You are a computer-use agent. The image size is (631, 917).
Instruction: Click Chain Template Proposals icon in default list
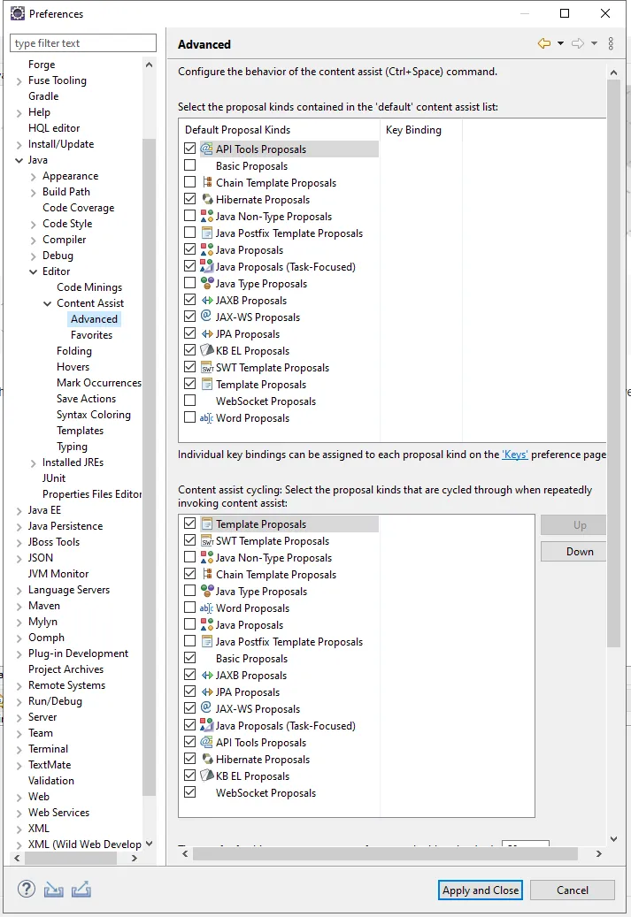[206, 182]
